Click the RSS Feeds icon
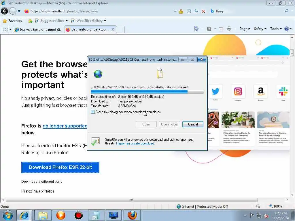295x221 pixels. tap(209, 29)
